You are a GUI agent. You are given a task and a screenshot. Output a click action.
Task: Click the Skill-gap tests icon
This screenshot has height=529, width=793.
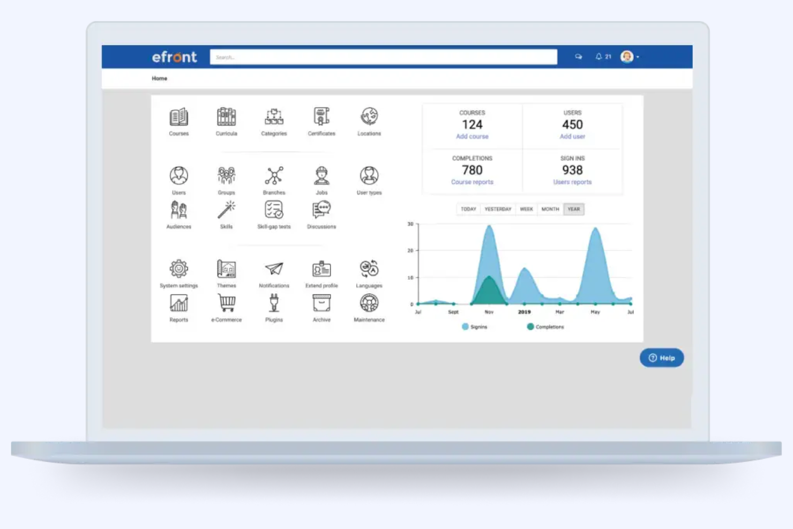point(274,211)
